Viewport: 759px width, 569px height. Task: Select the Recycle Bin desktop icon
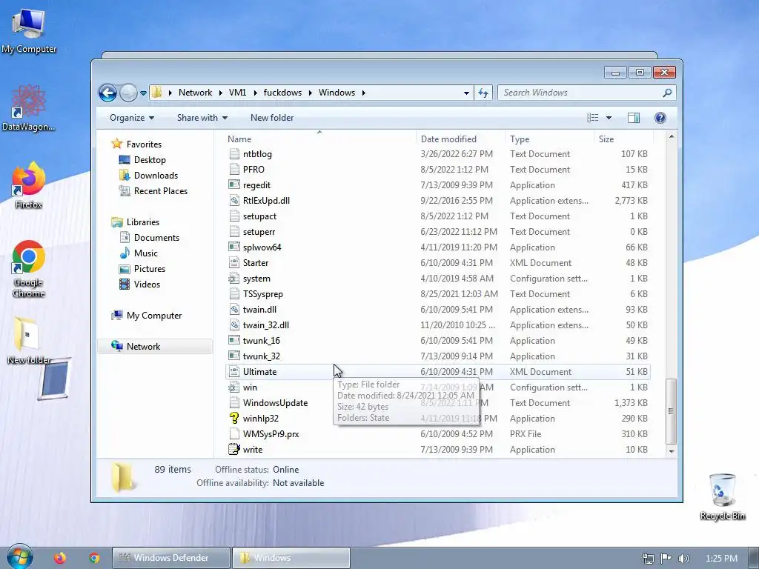(x=722, y=497)
